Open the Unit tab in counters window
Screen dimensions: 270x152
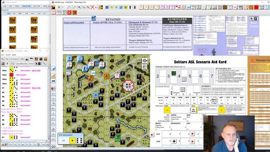(5, 6)
